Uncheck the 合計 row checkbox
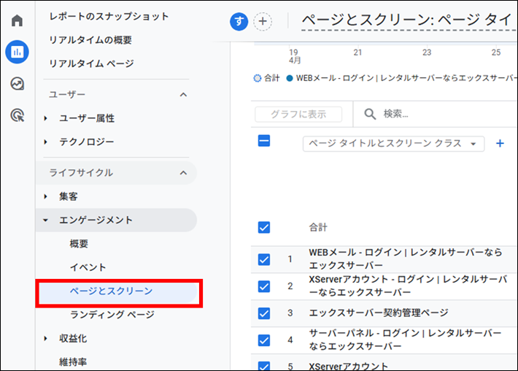Screen dimensions: 518x371 pyautogui.click(x=264, y=228)
